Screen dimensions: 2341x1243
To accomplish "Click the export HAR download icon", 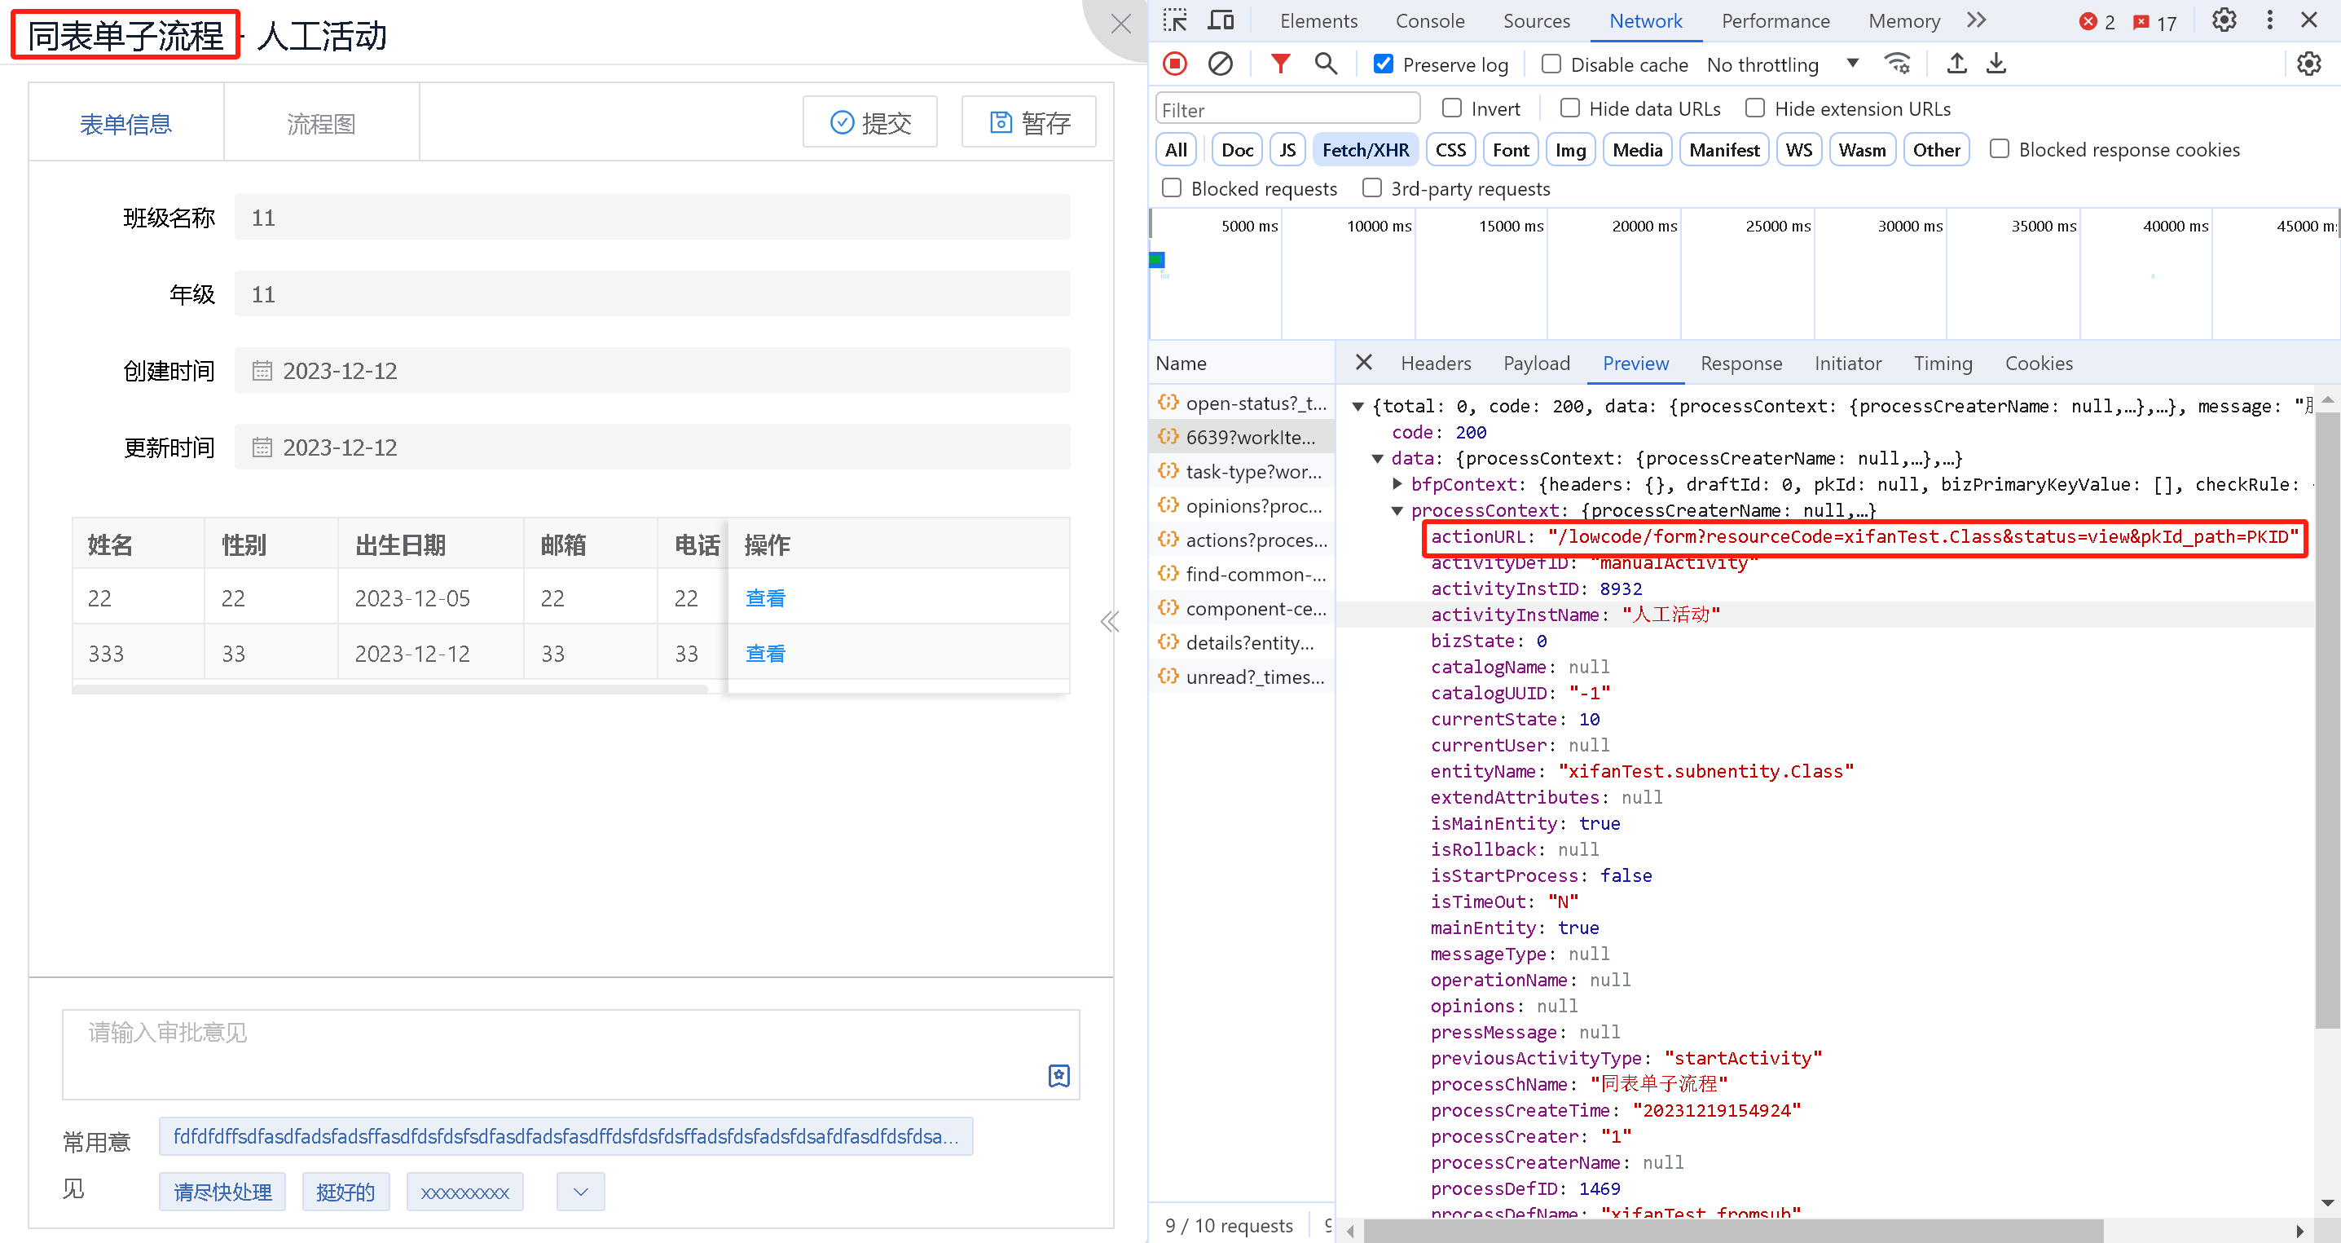I will [1996, 64].
